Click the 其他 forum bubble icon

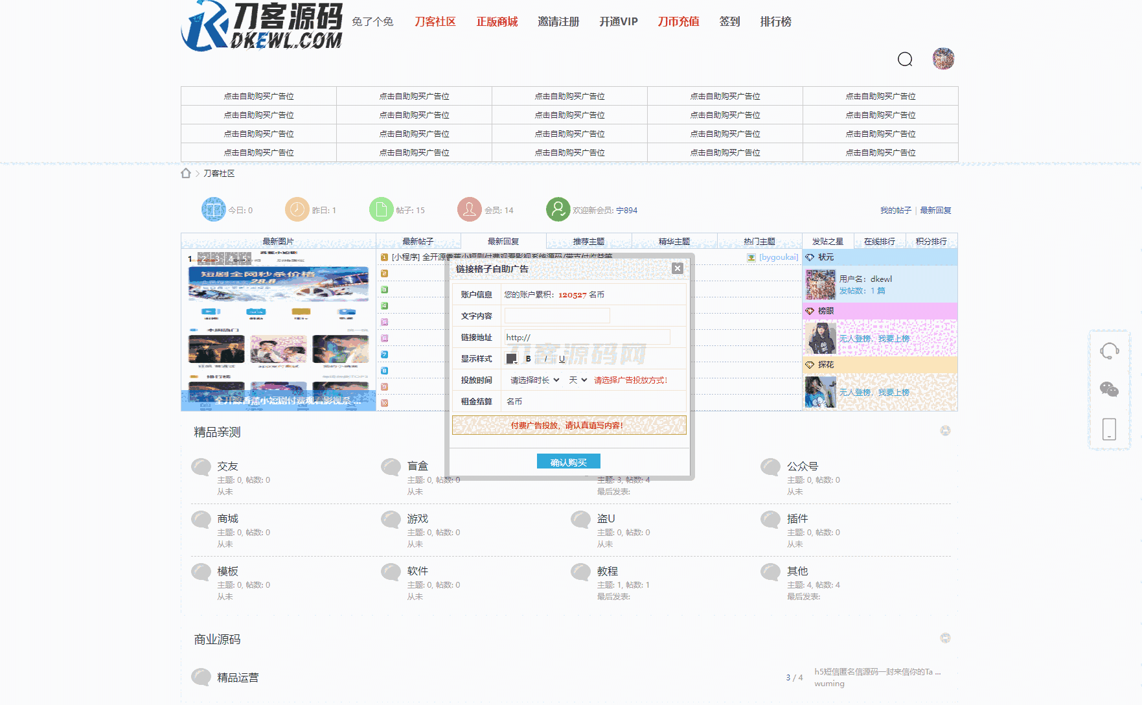point(771,572)
